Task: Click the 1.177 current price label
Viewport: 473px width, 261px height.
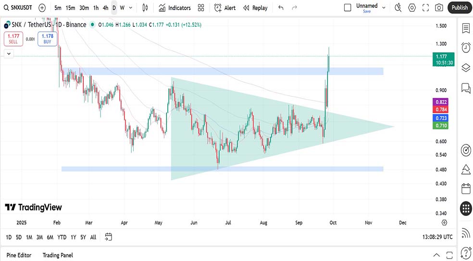Action: 443,59
